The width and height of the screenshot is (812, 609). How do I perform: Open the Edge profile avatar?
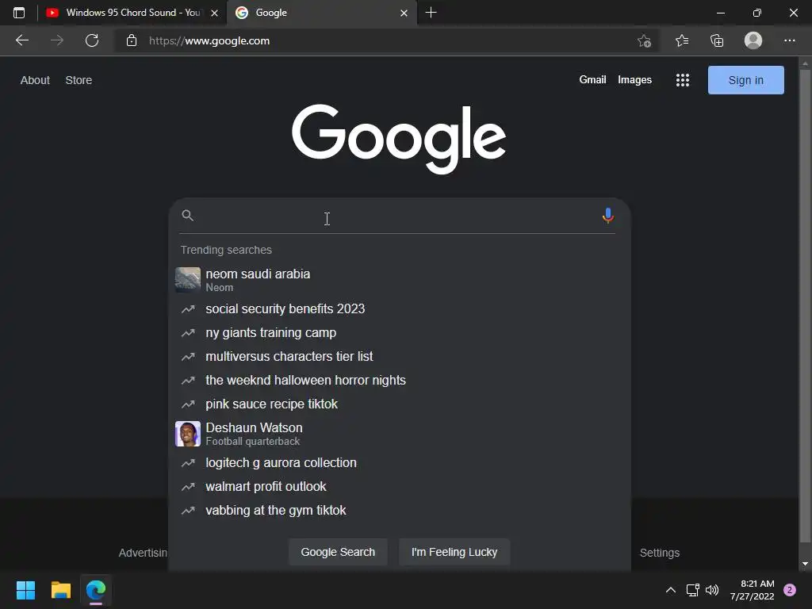point(753,40)
